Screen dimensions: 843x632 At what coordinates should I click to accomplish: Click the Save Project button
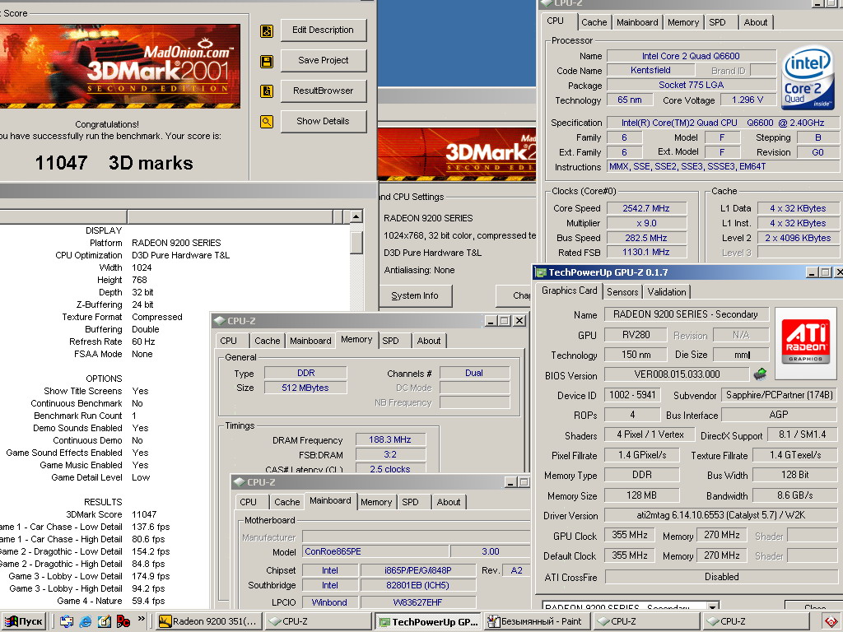pyautogui.click(x=323, y=60)
